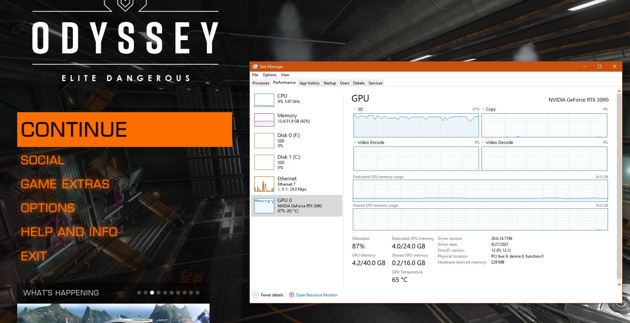630x323 pixels.
Task: Click the What's Happening news image
Action: click(113, 313)
